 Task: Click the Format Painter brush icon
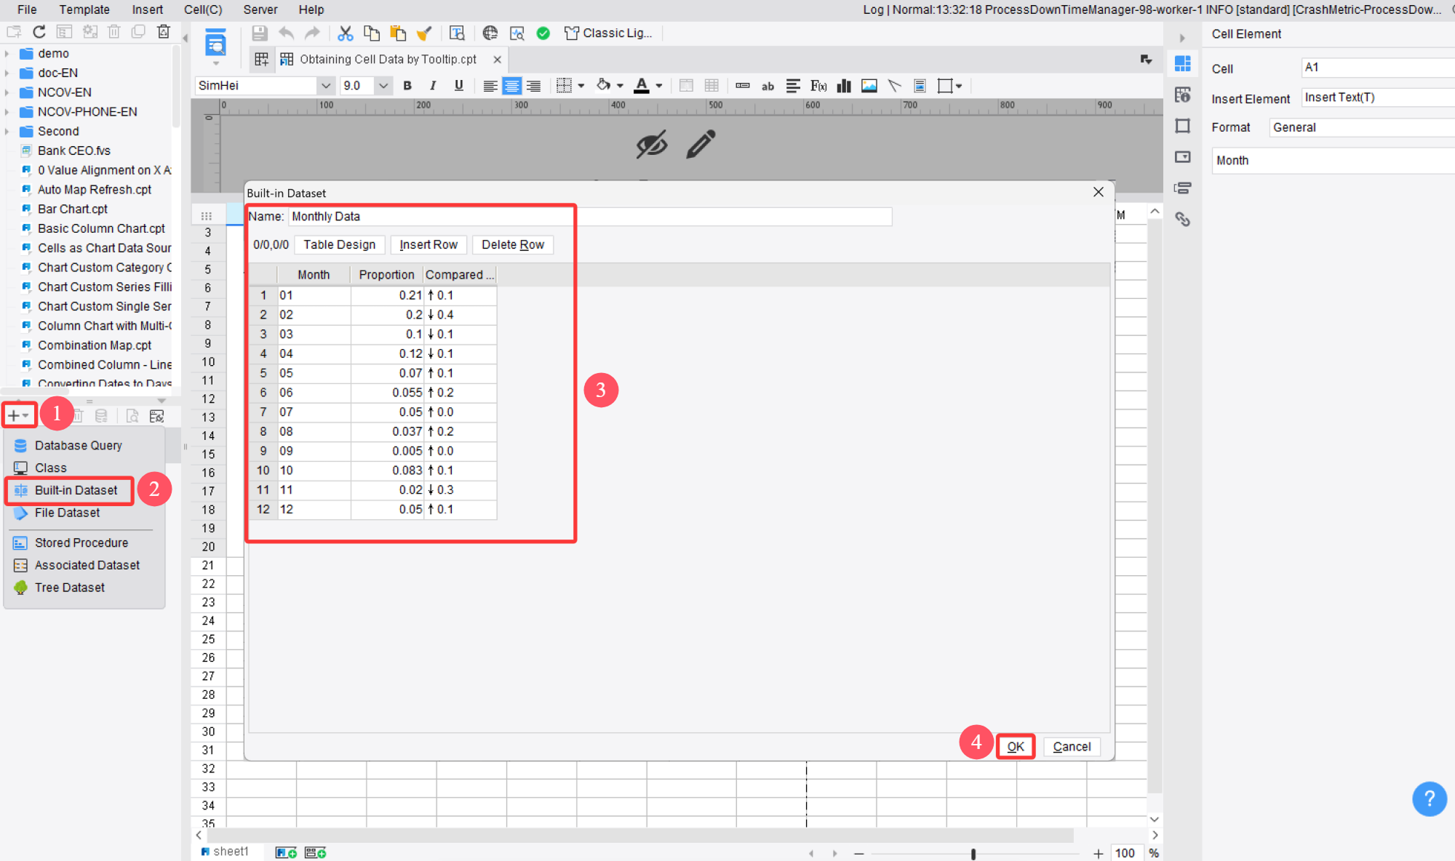[x=424, y=33]
